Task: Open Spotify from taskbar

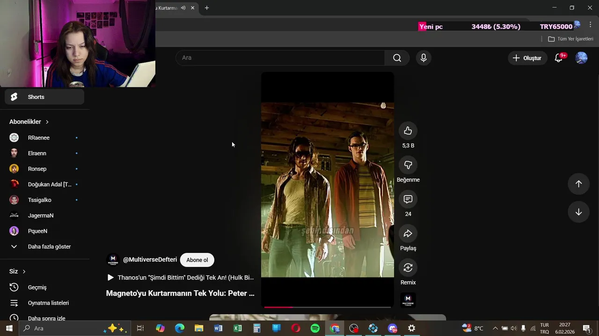Action: tap(315, 329)
